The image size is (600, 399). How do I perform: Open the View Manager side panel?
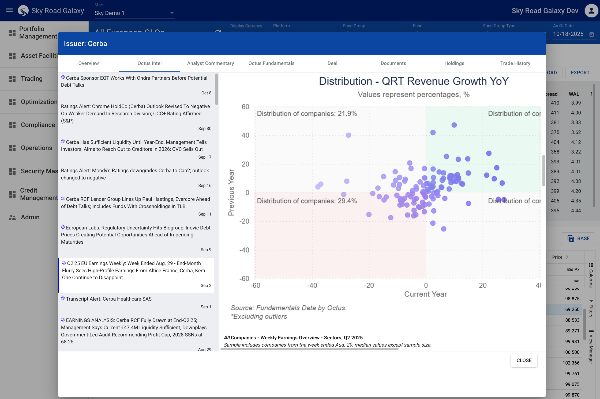[591, 346]
